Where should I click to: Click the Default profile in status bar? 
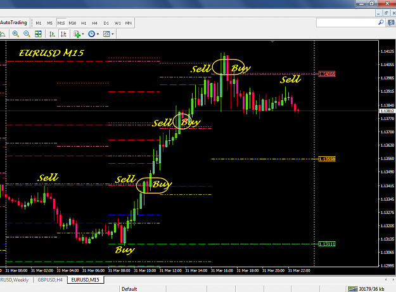(129, 289)
